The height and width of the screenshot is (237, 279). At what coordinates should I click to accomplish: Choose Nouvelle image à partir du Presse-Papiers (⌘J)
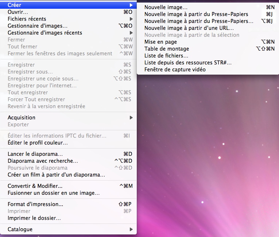(x=208, y=14)
